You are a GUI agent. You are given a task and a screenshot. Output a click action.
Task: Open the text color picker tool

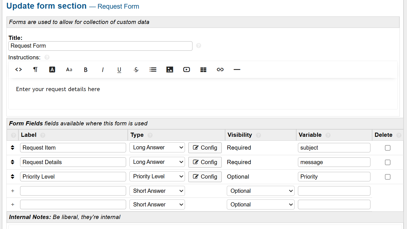point(52,70)
